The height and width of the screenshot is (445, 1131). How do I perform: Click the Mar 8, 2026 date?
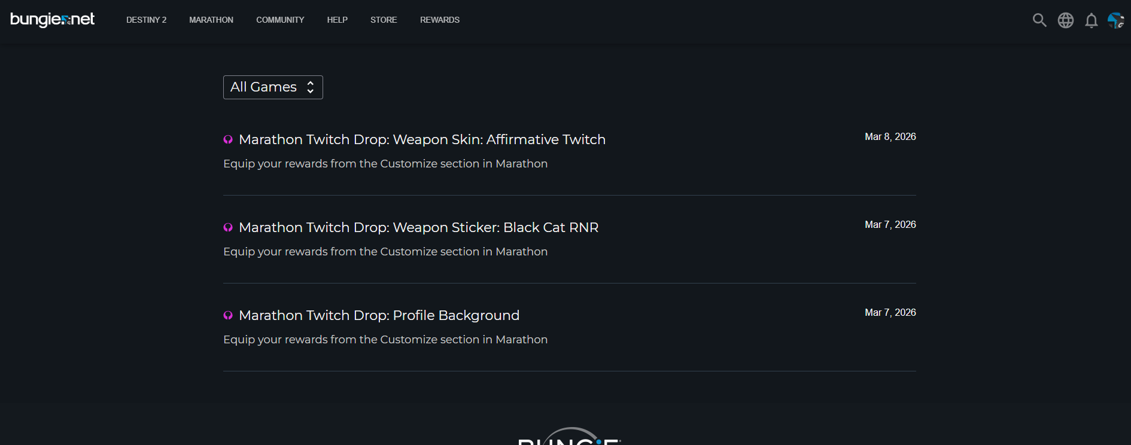tap(890, 137)
